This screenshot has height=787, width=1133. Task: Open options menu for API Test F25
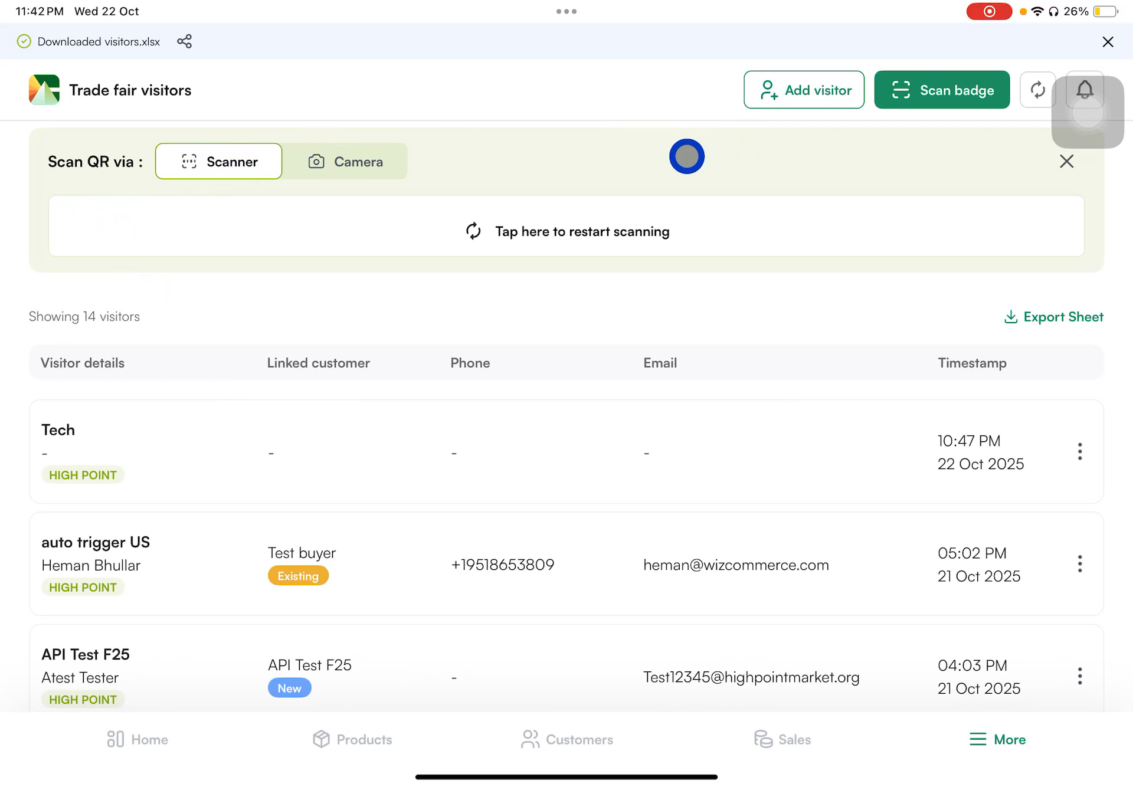tap(1080, 675)
